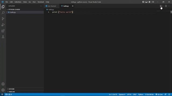The image size is (172, 96).
Task: Open the Edit menu
Action: [11, 2]
